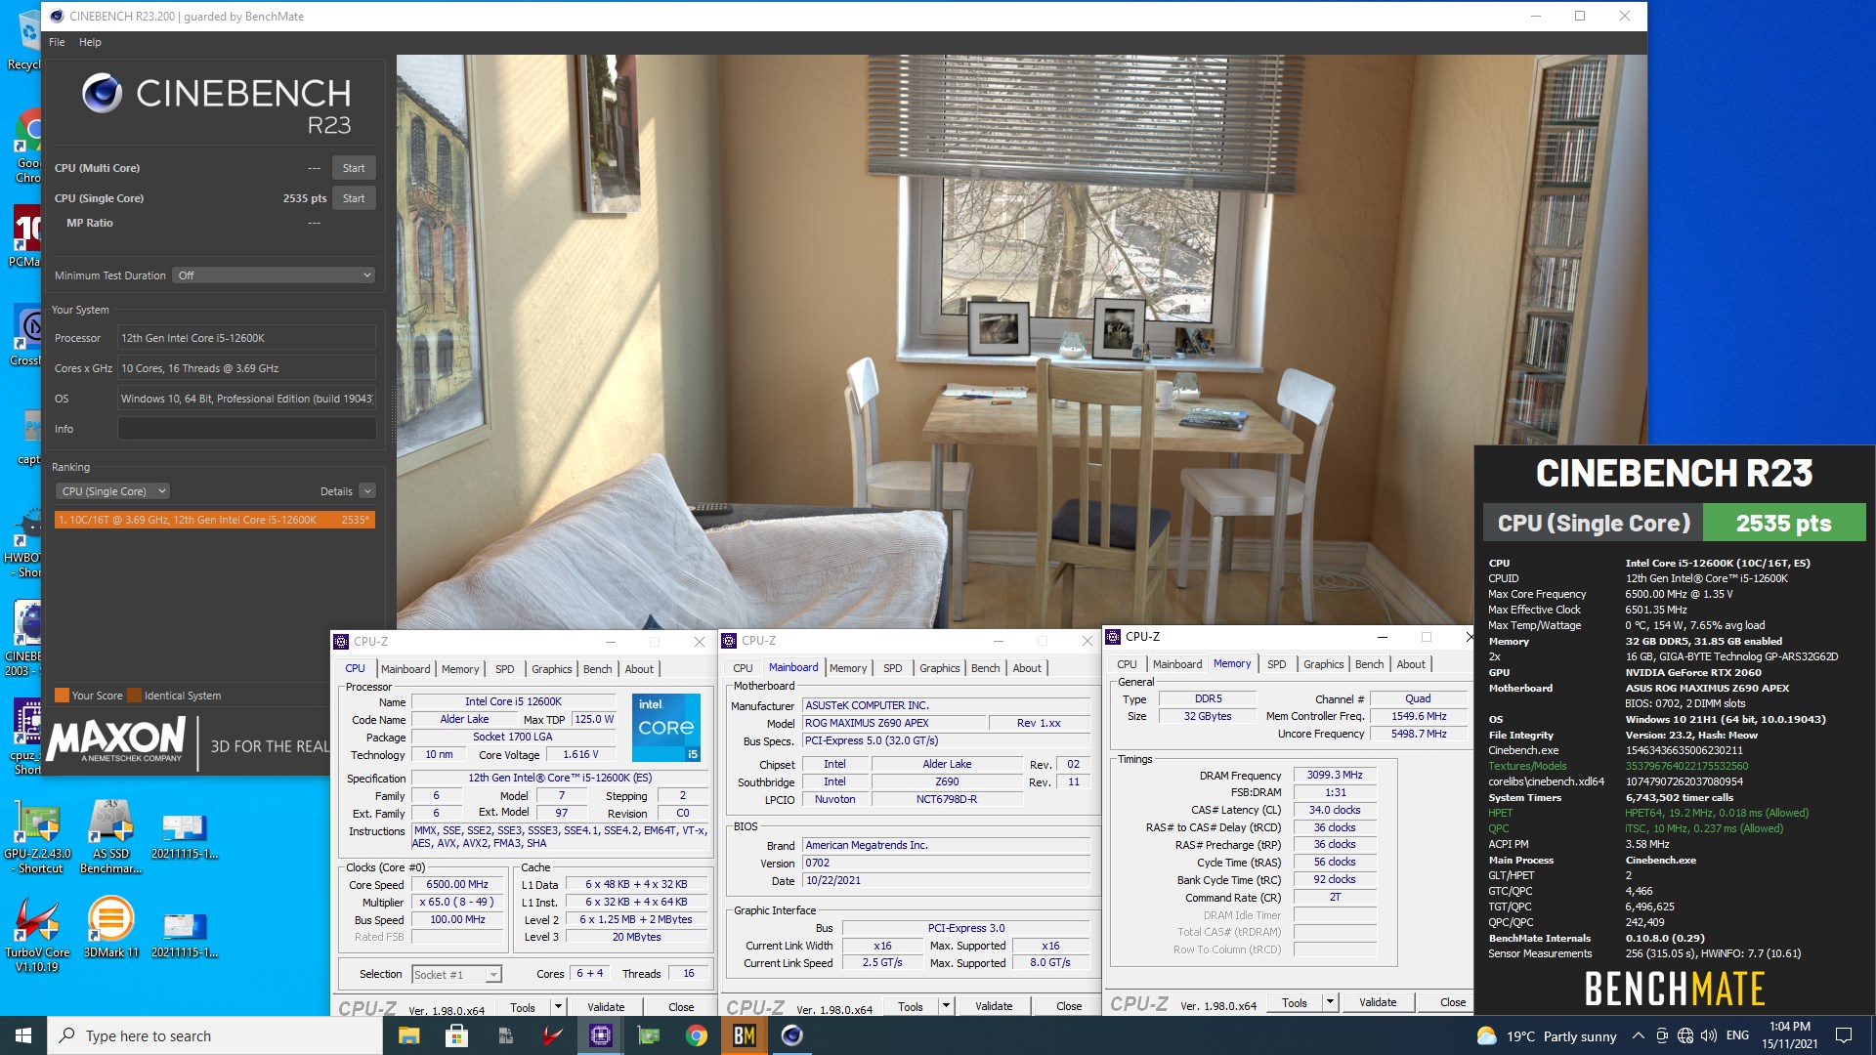Click the Meet Now icon in the system tray
This screenshot has height=1055, width=1876.
tap(1662, 1035)
